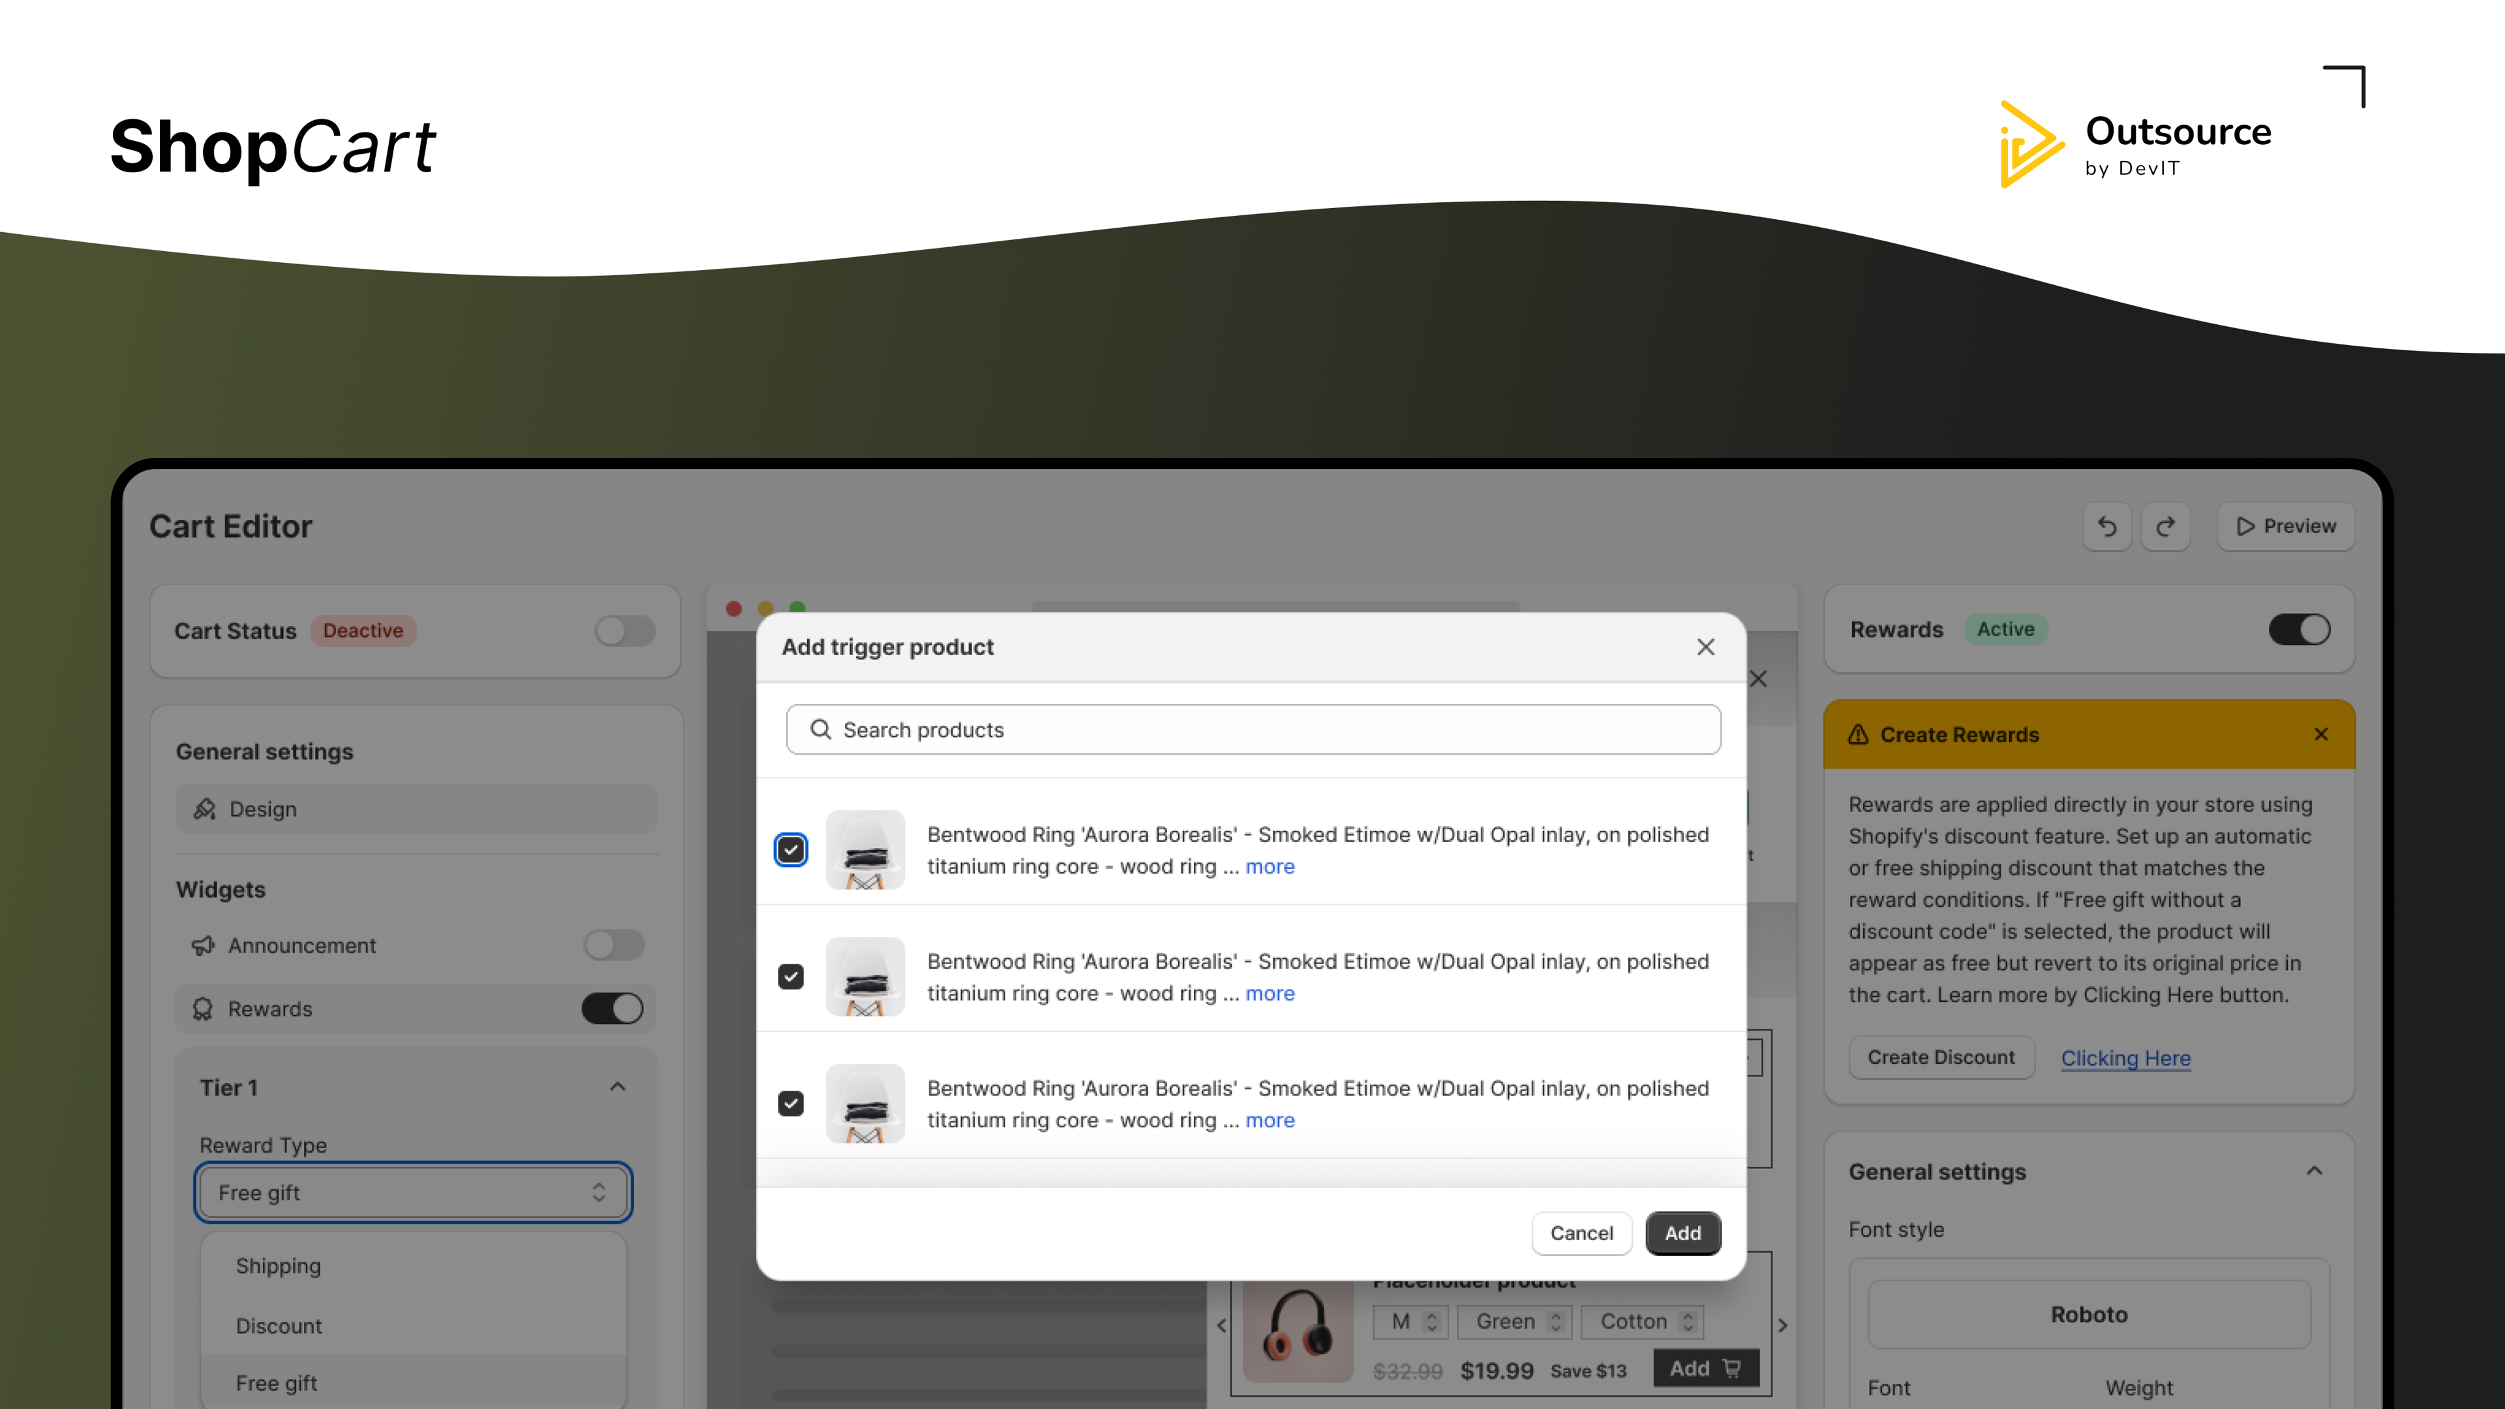Confirm with the dark Add button in dialog
This screenshot has width=2505, height=1409.
click(x=1683, y=1233)
